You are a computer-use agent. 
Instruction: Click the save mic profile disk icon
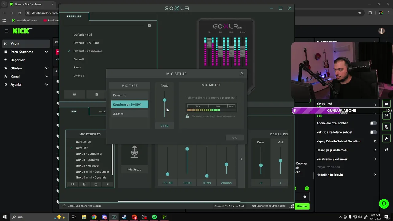(x=72, y=184)
